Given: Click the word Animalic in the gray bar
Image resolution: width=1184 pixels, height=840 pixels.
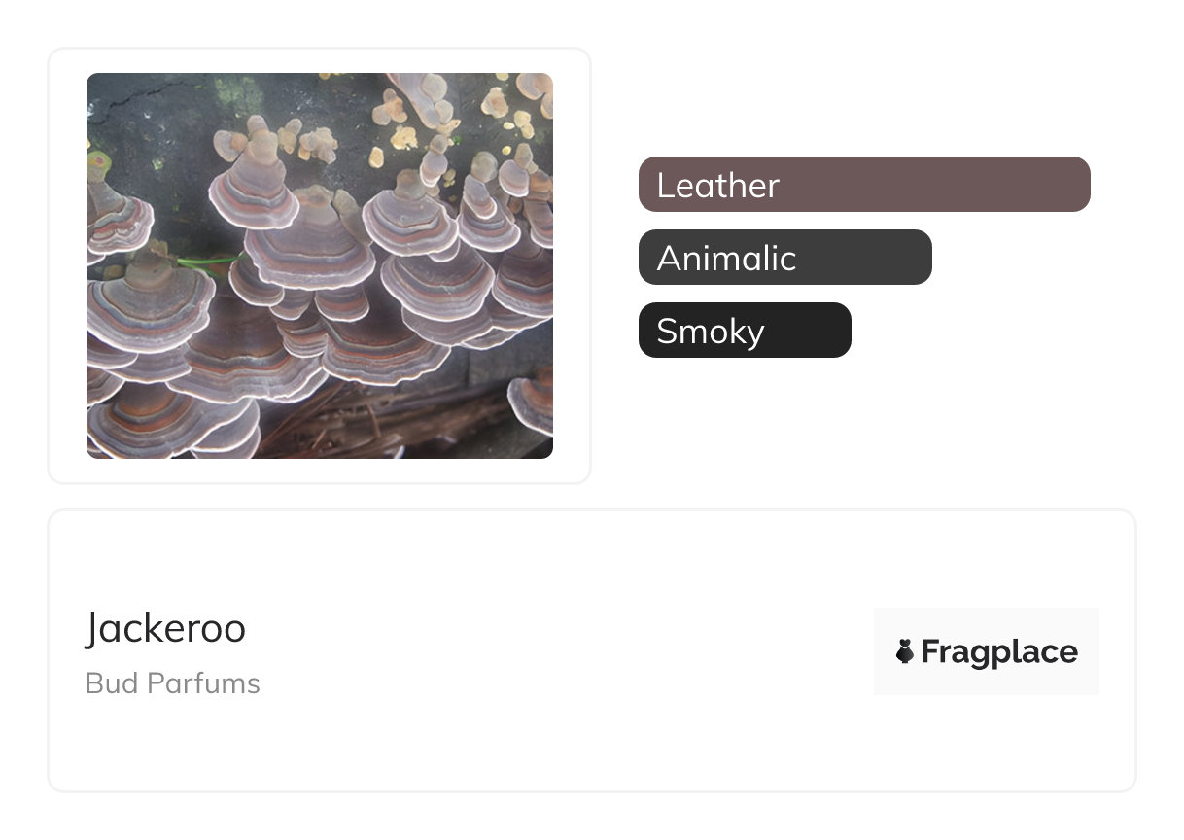Looking at the screenshot, I should click(726, 258).
